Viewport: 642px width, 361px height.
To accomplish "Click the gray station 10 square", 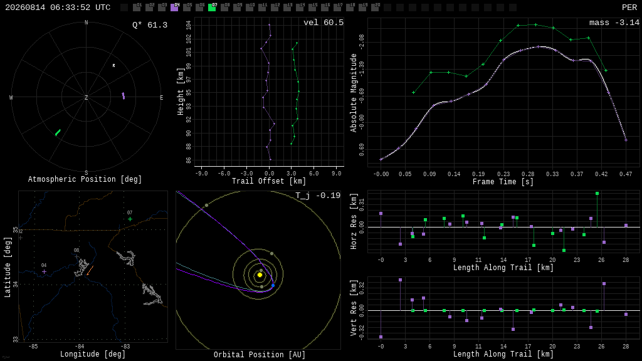I will coord(250,7).
